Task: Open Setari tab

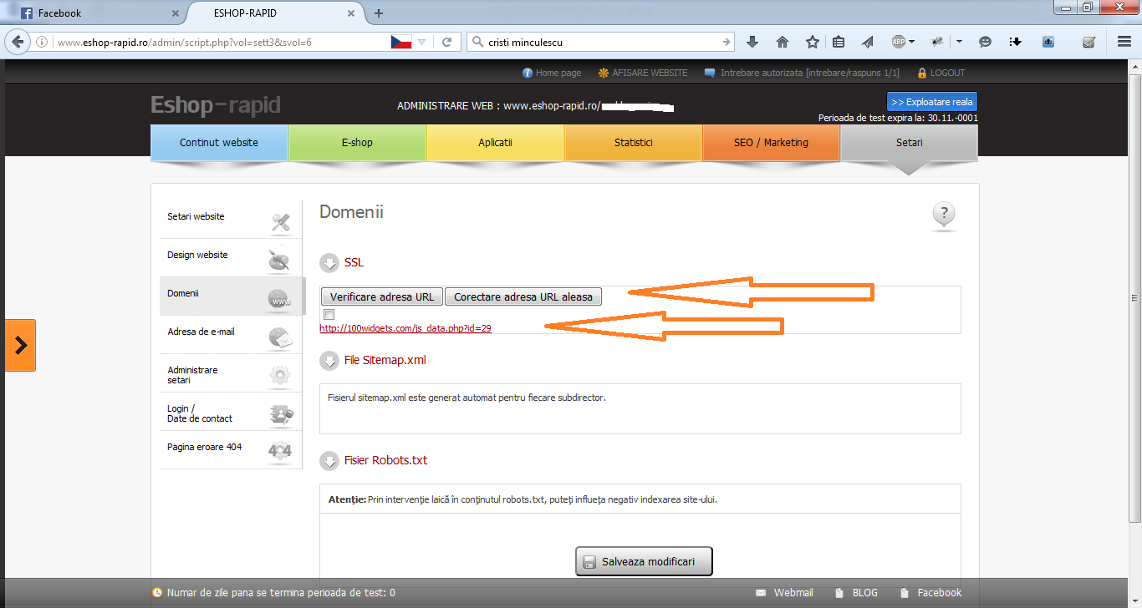Action: coord(909,142)
